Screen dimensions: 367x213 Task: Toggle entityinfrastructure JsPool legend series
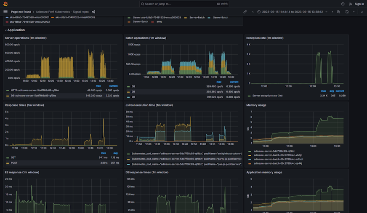[186, 154]
